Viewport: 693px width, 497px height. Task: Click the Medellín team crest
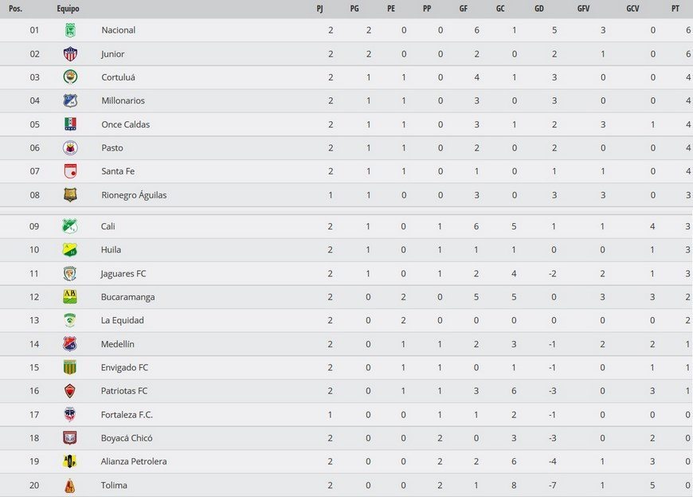coord(70,344)
